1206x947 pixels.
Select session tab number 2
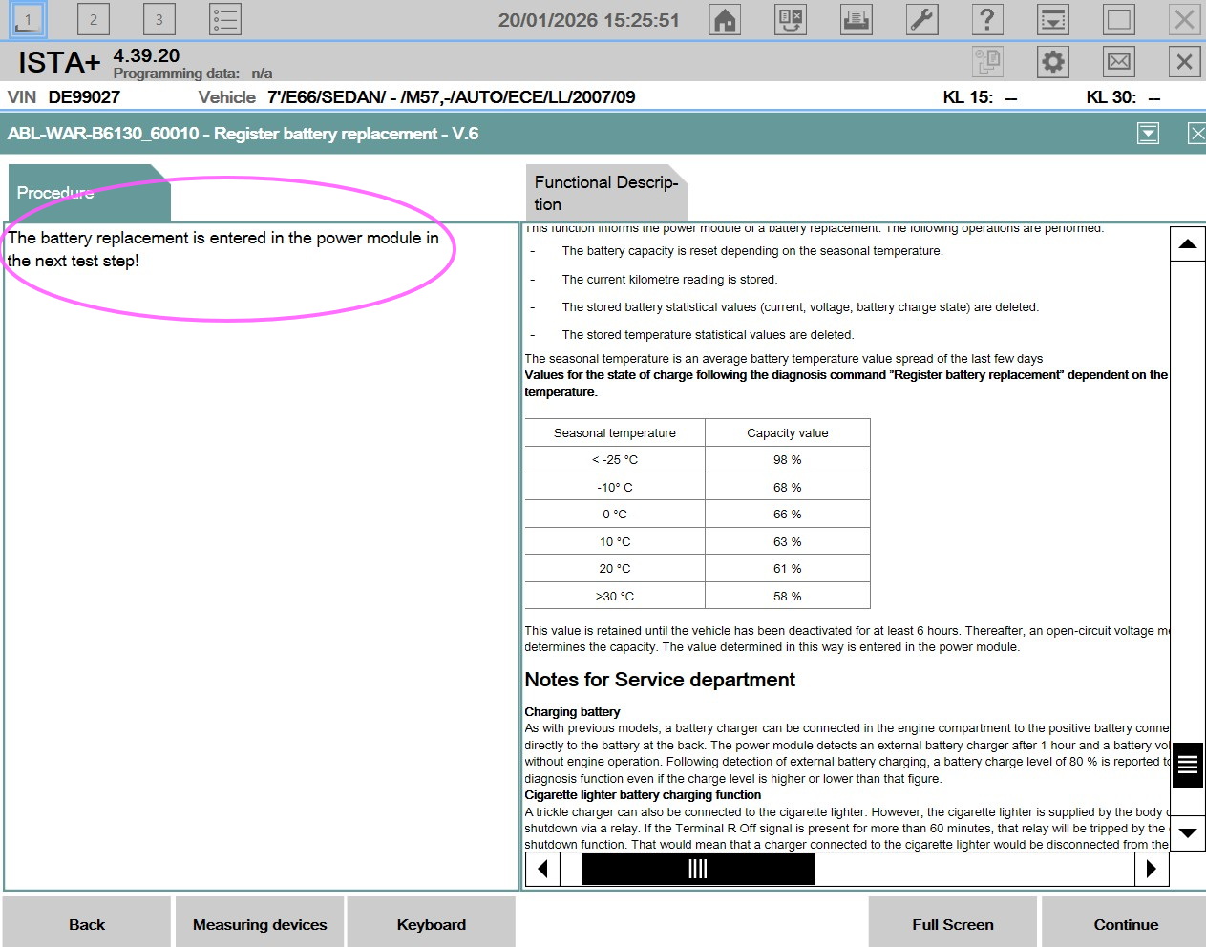tap(94, 20)
